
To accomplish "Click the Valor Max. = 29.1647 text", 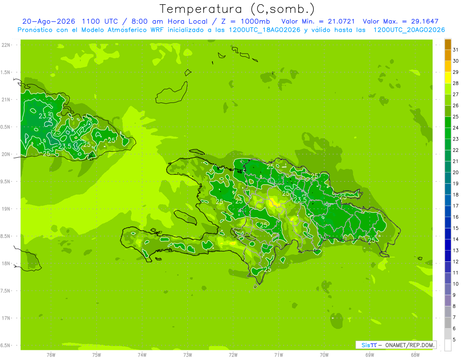I will coord(400,21).
